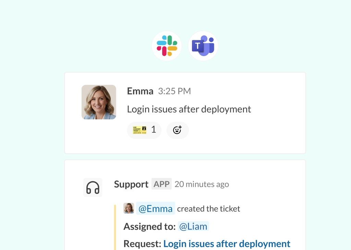Viewport: 351px width, 250px height.
Task: Click the 3:25 PM message timestamp
Action: [174, 91]
